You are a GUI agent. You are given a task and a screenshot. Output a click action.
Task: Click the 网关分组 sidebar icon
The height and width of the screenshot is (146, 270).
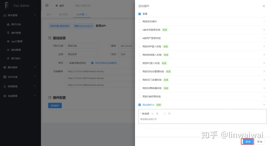(x=8, y=24)
